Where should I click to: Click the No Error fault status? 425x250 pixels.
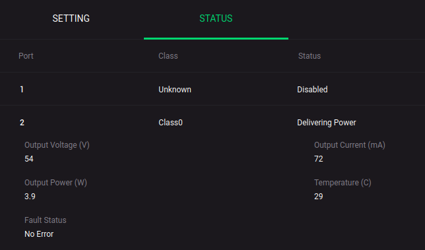point(39,234)
